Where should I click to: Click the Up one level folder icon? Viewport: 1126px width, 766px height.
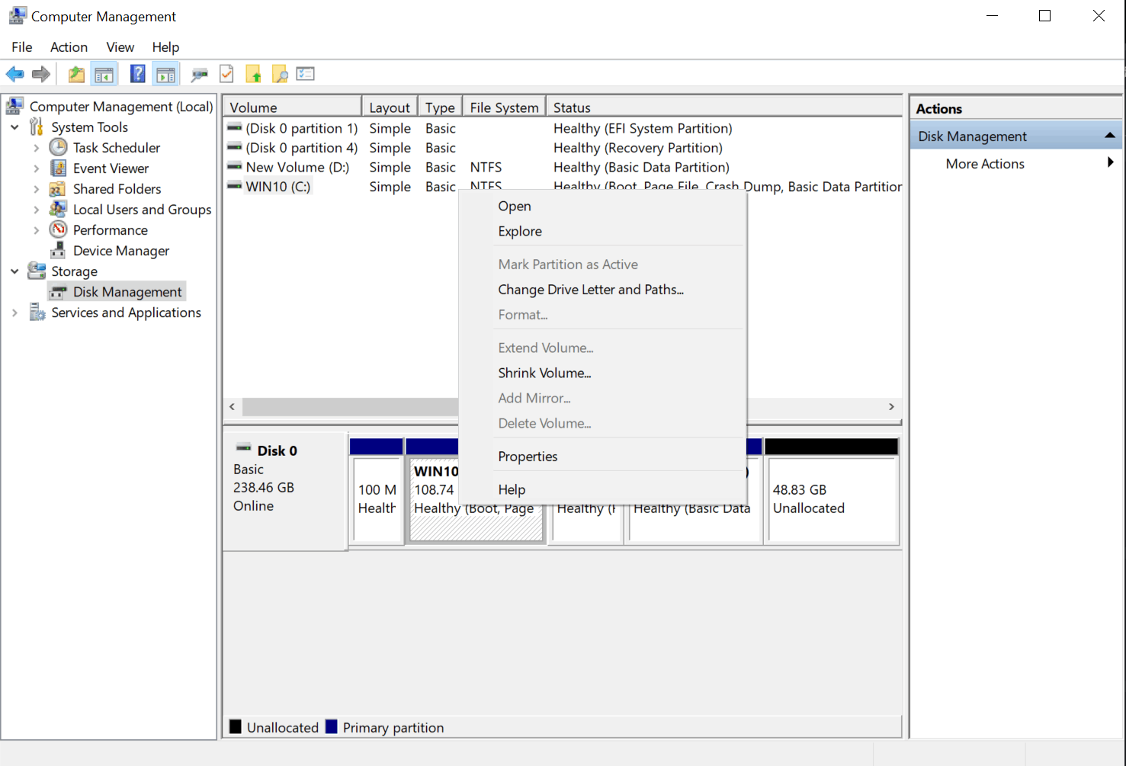point(76,74)
